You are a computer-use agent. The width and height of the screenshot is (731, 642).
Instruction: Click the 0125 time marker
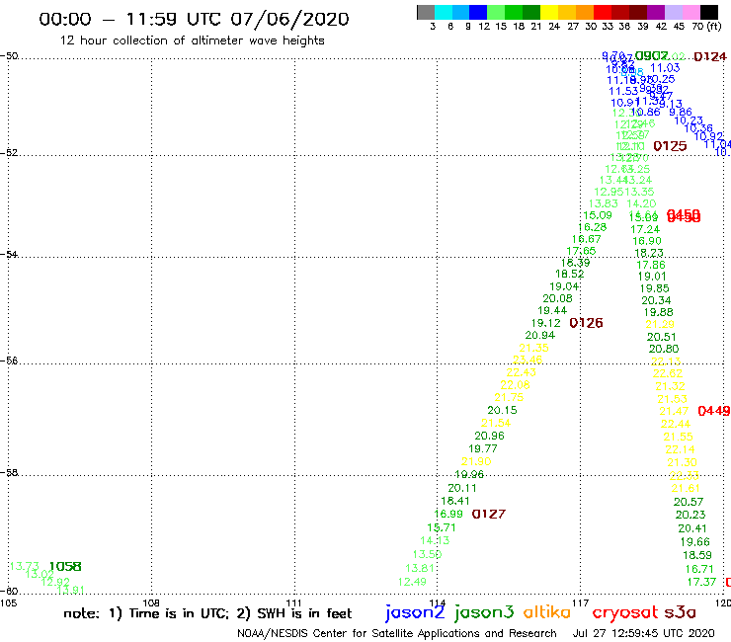(x=670, y=146)
